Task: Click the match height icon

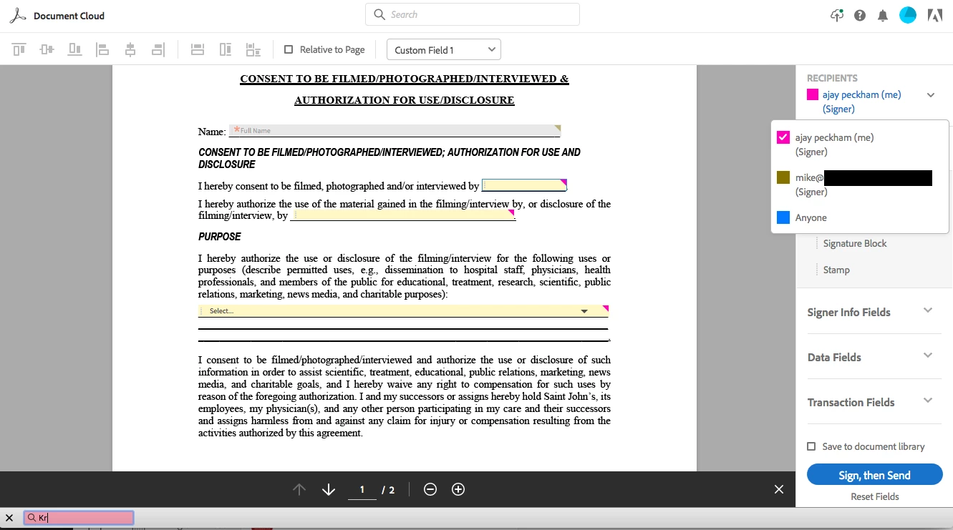Action: [x=226, y=49]
